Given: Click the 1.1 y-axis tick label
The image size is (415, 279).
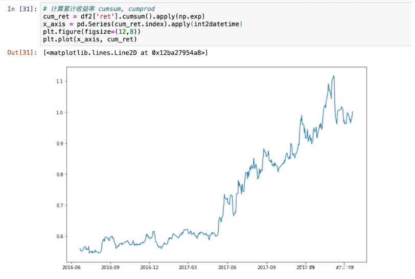Looking at the screenshot, I should (59, 81).
